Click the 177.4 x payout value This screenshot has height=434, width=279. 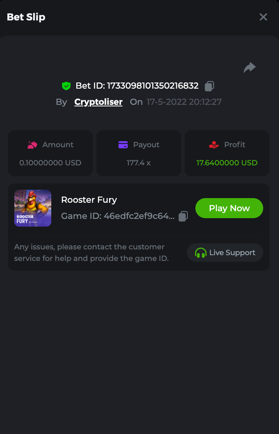tap(139, 163)
